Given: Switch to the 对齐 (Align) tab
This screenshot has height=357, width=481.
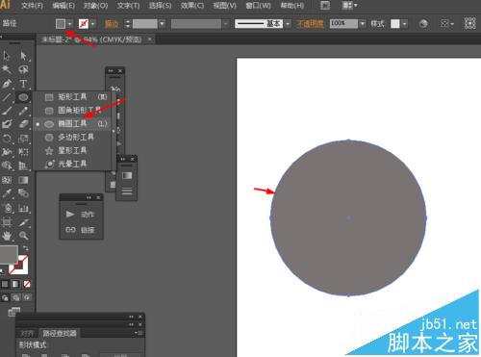Looking at the screenshot, I should coord(27,334).
